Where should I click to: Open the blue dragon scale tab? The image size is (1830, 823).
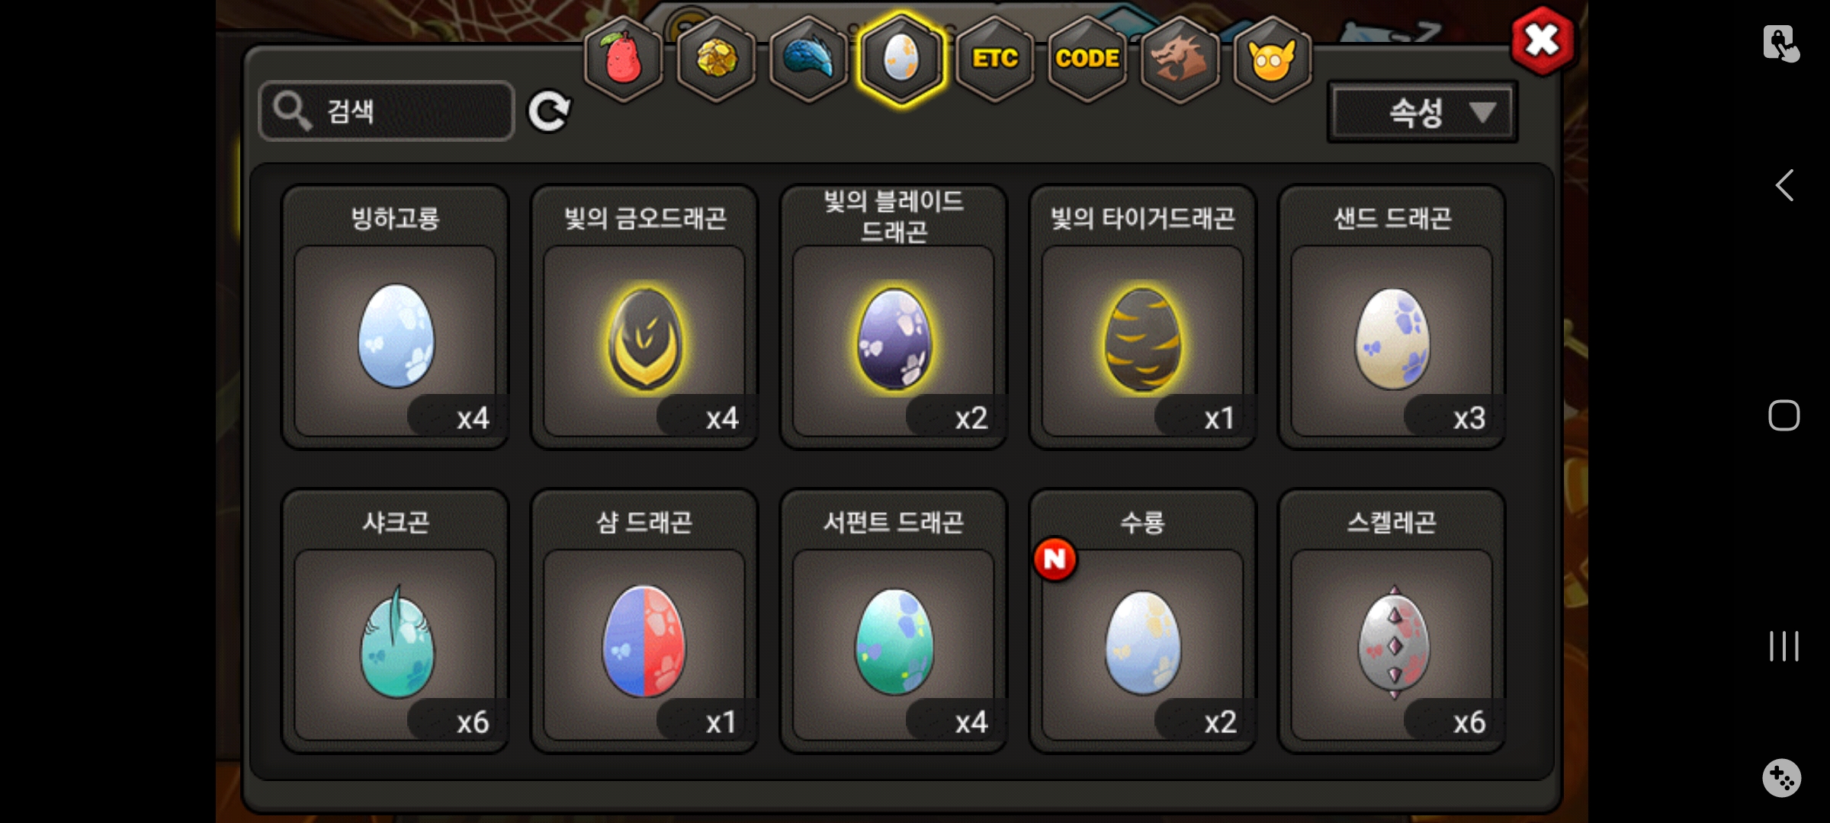coord(809,59)
